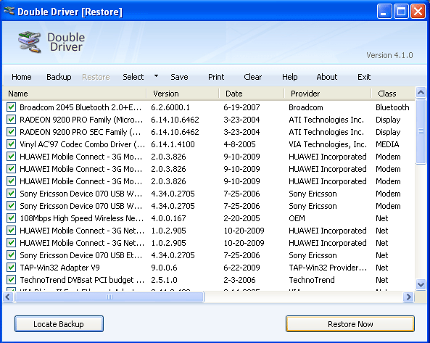Click the TechnoTrend provider cell
Screen dimensions: 430x343
312,280
